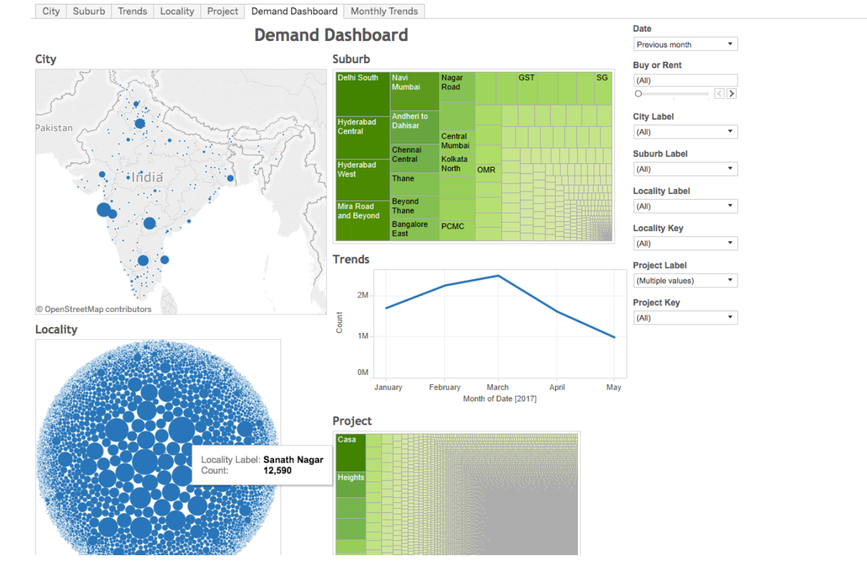Click the Sanath Nagar tooltip text
This screenshot has width=867, height=581.
point(293,460)
